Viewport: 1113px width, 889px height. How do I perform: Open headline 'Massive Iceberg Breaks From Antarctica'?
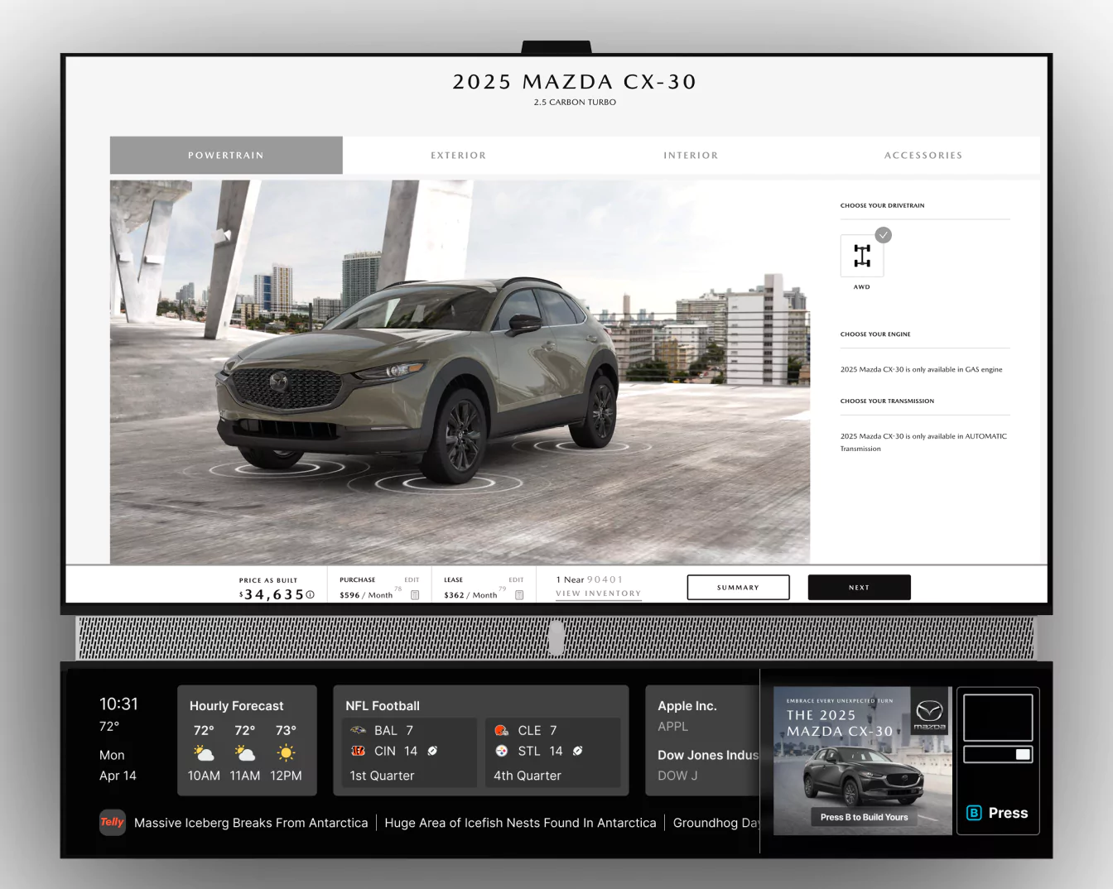[x=251, y=823]
